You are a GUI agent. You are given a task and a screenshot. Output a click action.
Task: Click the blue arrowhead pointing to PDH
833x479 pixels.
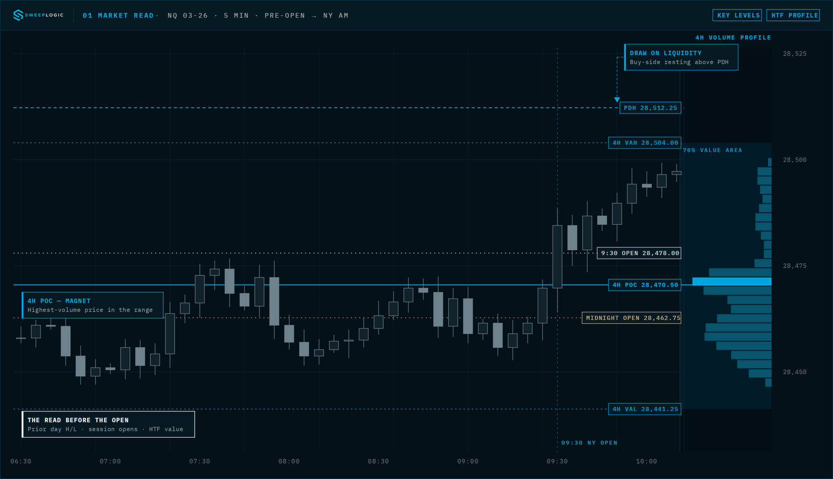click(x=617, y=99)
